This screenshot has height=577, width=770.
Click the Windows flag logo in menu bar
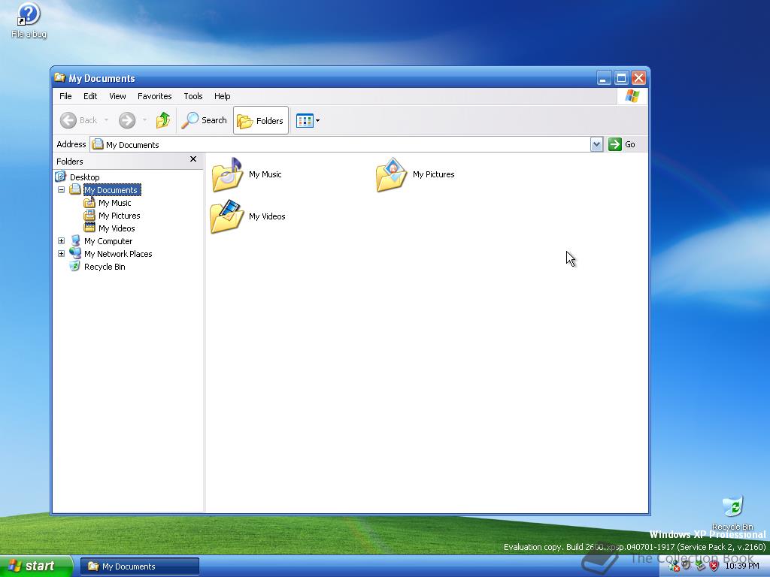point(632,96)
